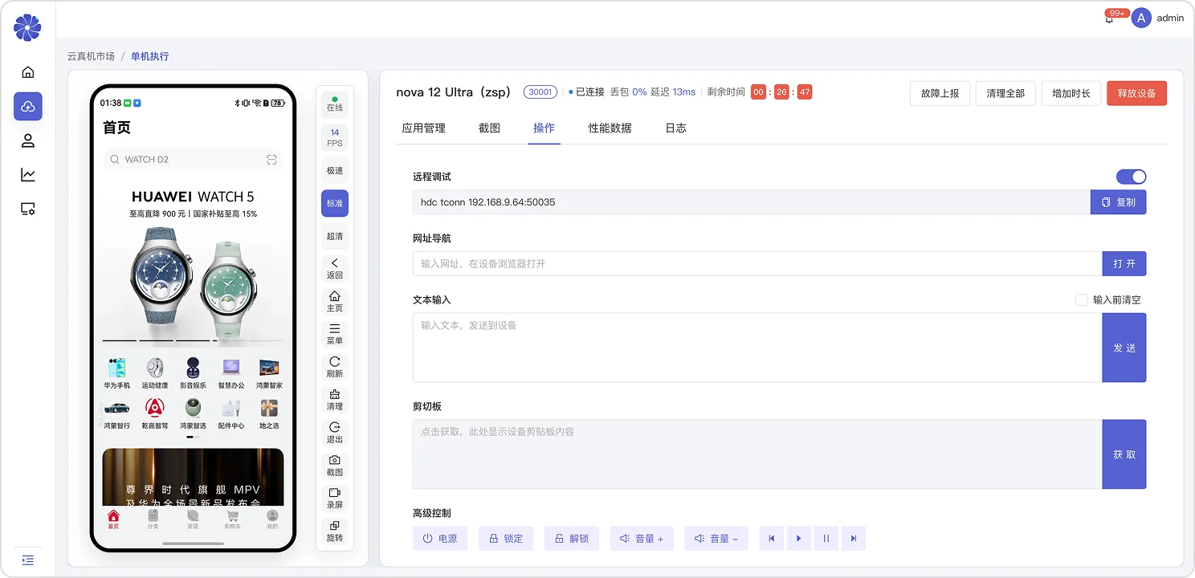
Task: Click the 发送 text send button
Action: [1124, 348]
